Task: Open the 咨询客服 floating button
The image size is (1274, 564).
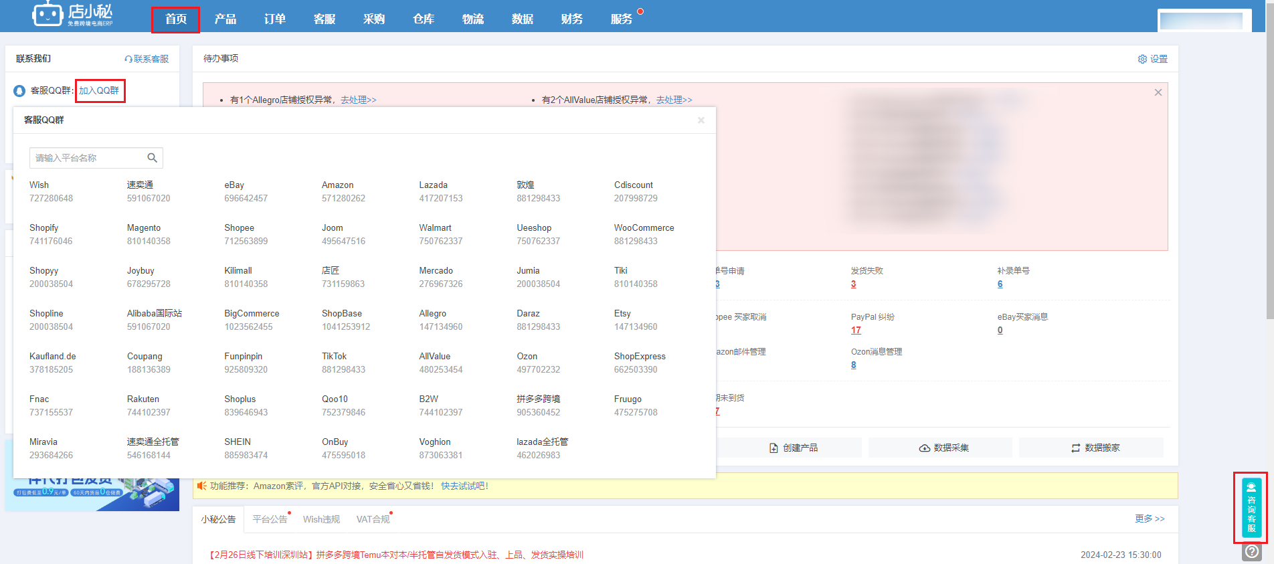Action: [1251, 507]
